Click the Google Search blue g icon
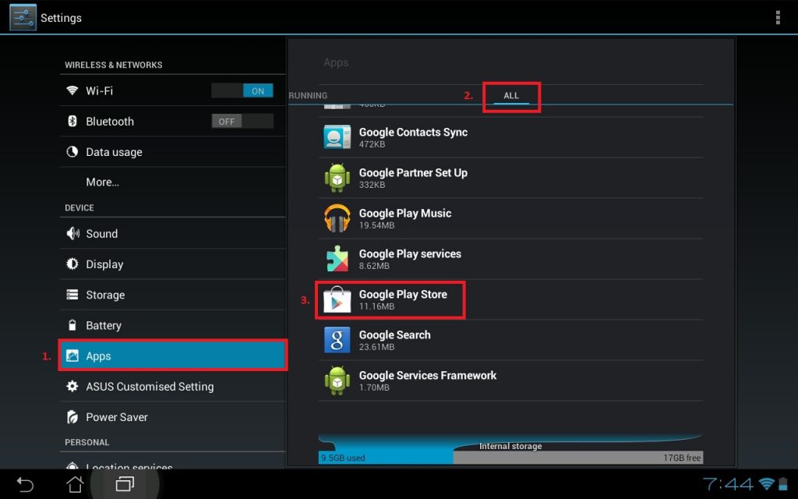The height and width of the screenshot is (499, 798). tap(337, 340)
